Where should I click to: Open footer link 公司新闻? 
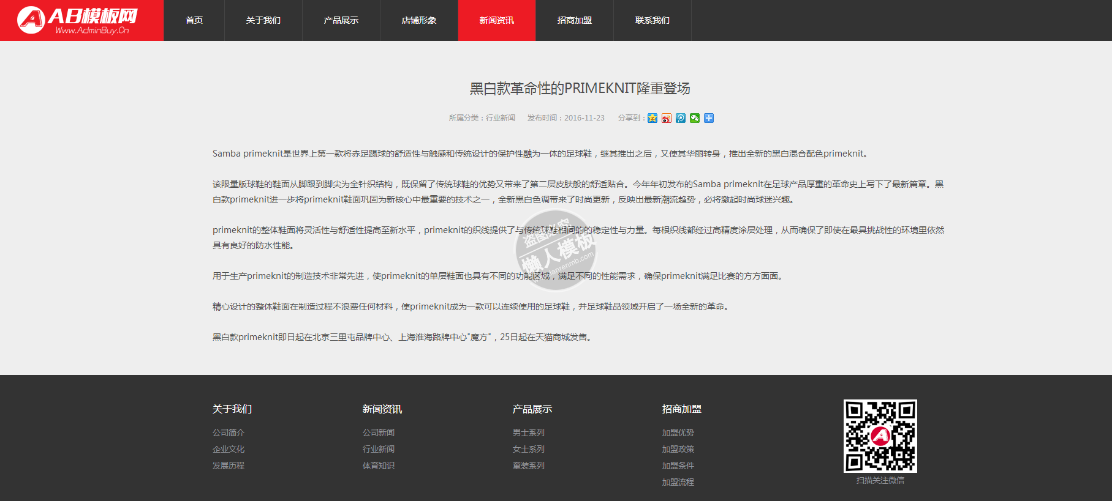379,432
